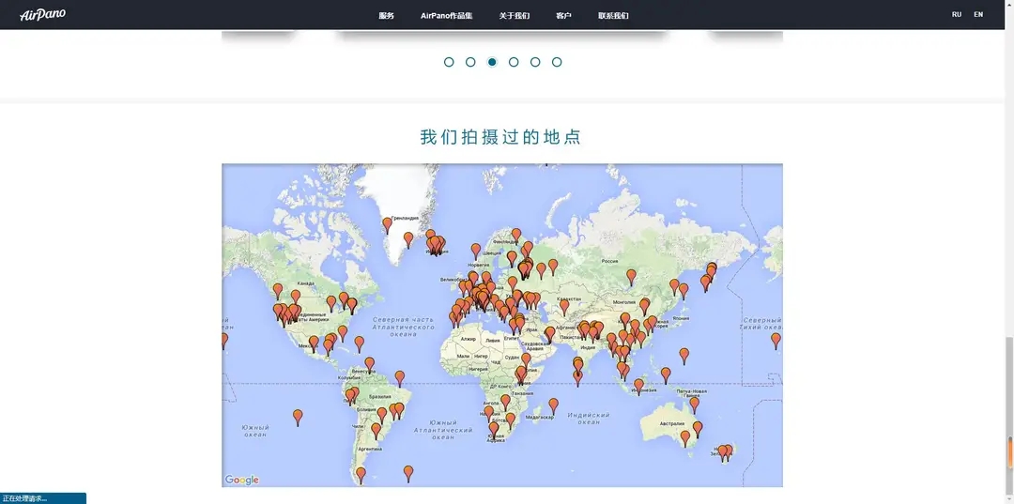Switch site language to RU
The height and width of the screenshot is (504, 1014).
tap(956, 15)
